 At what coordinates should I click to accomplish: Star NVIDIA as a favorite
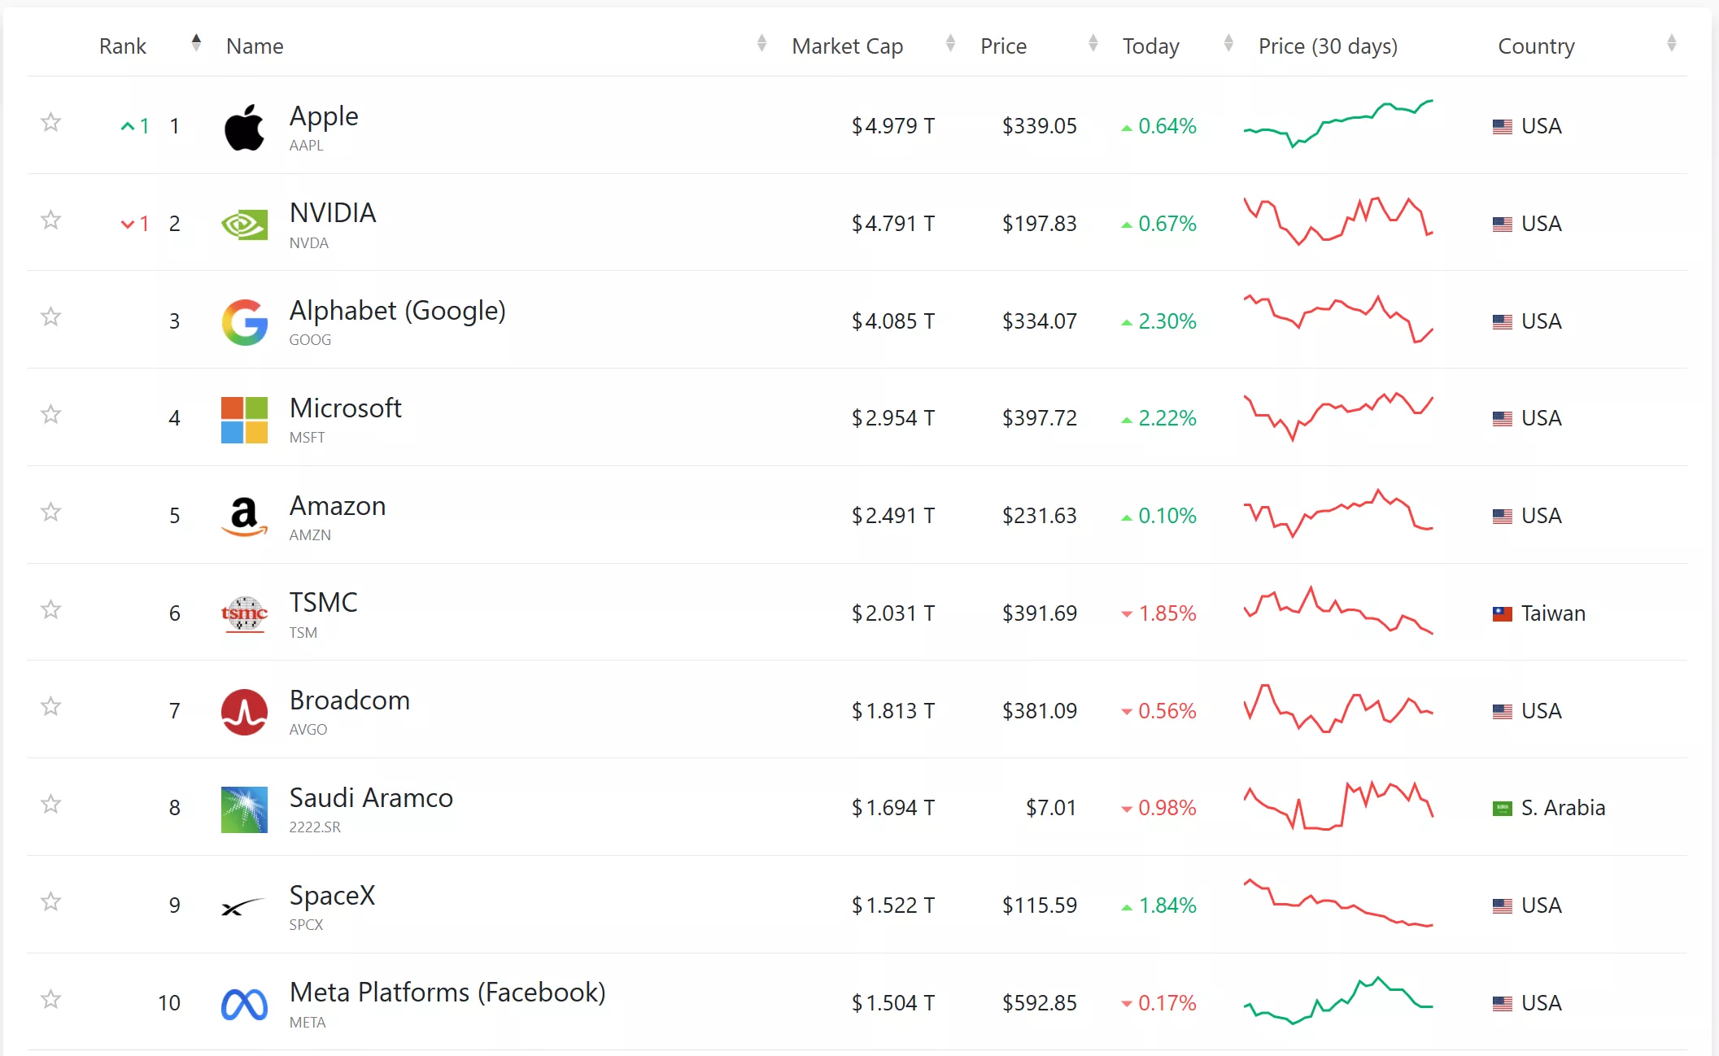[x=51, y=220]
